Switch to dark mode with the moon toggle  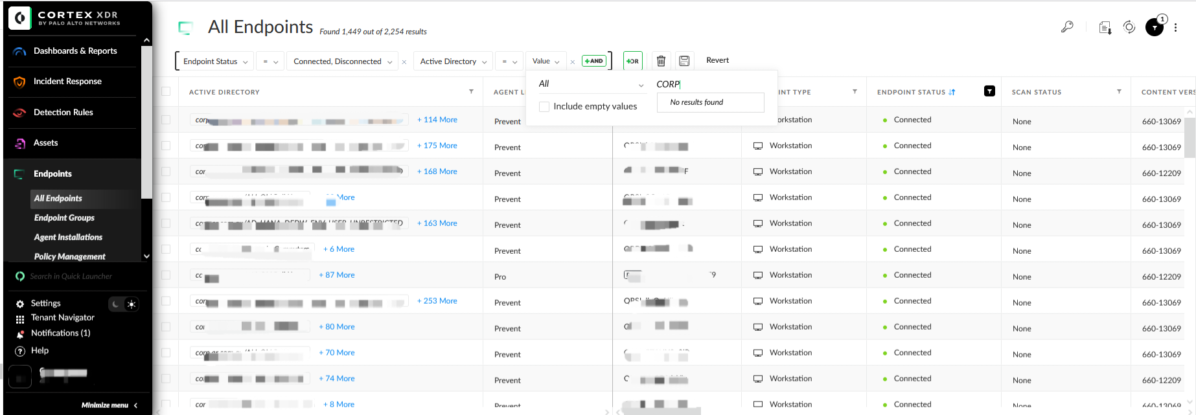click(116, 304)
